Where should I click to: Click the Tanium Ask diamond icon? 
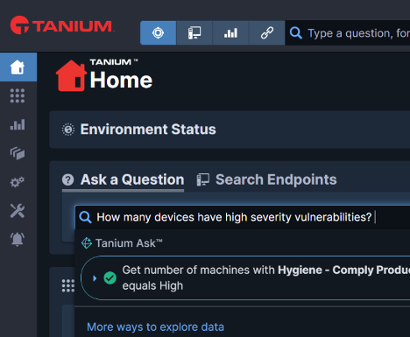[x=87, y=243]
